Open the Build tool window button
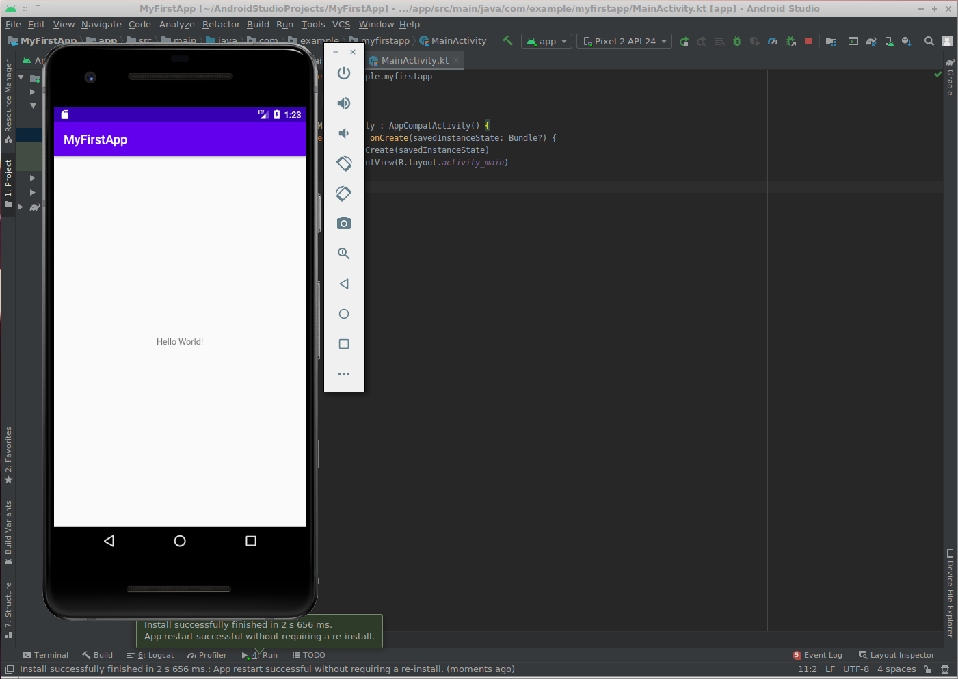958x679 pixels. pos(97,655)
